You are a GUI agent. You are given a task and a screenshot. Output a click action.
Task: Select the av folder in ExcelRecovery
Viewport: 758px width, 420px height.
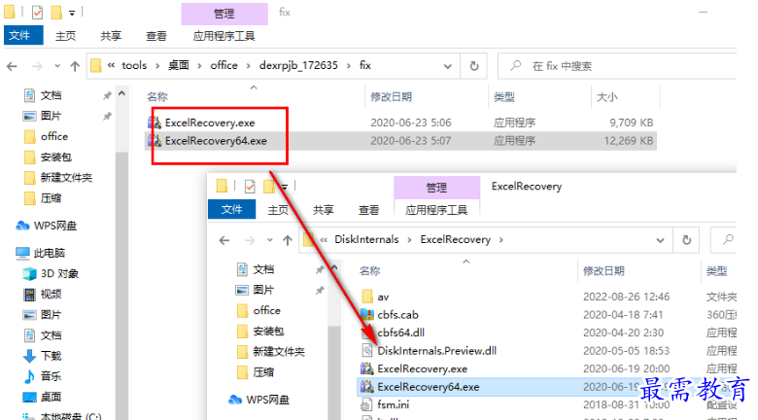(383, 297)
